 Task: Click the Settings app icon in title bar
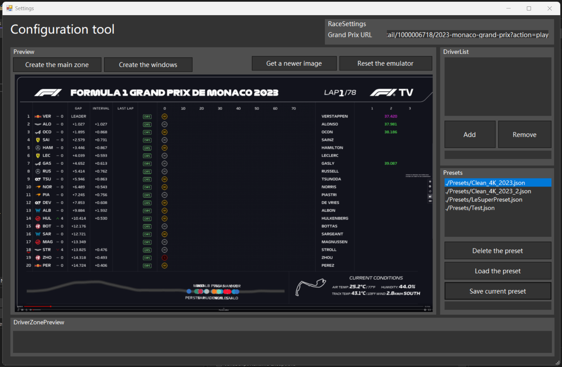pos(9,8)
